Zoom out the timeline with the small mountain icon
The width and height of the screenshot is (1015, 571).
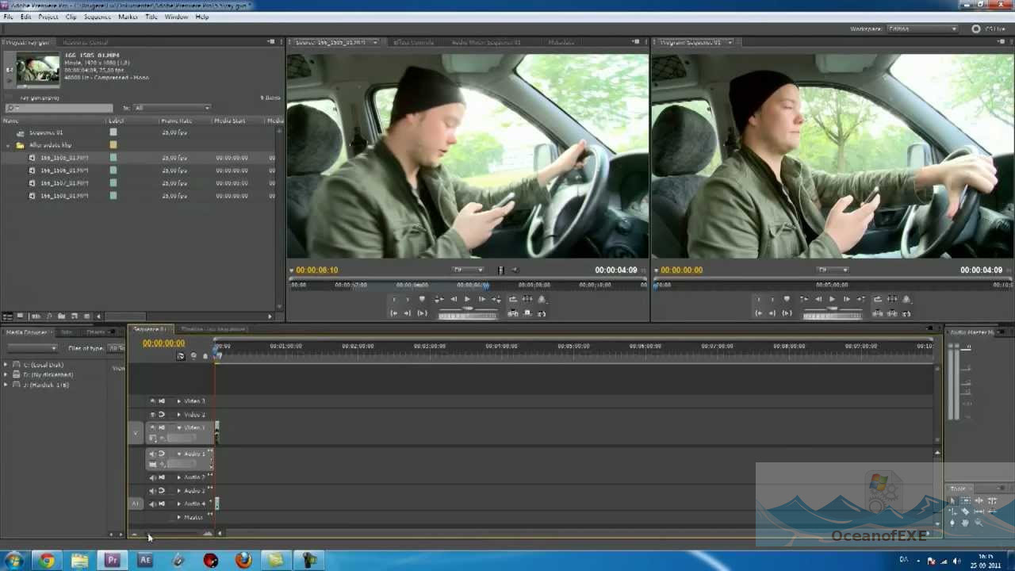(x=134, y=534)
